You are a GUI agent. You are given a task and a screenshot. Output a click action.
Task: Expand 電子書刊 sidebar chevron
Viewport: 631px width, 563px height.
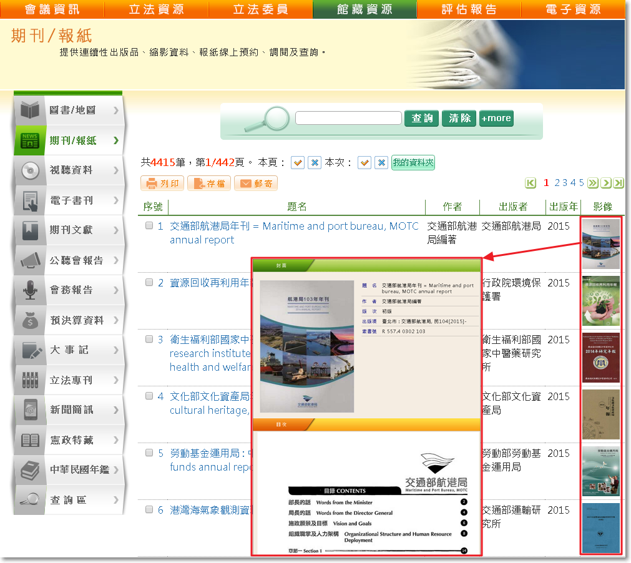116,200
